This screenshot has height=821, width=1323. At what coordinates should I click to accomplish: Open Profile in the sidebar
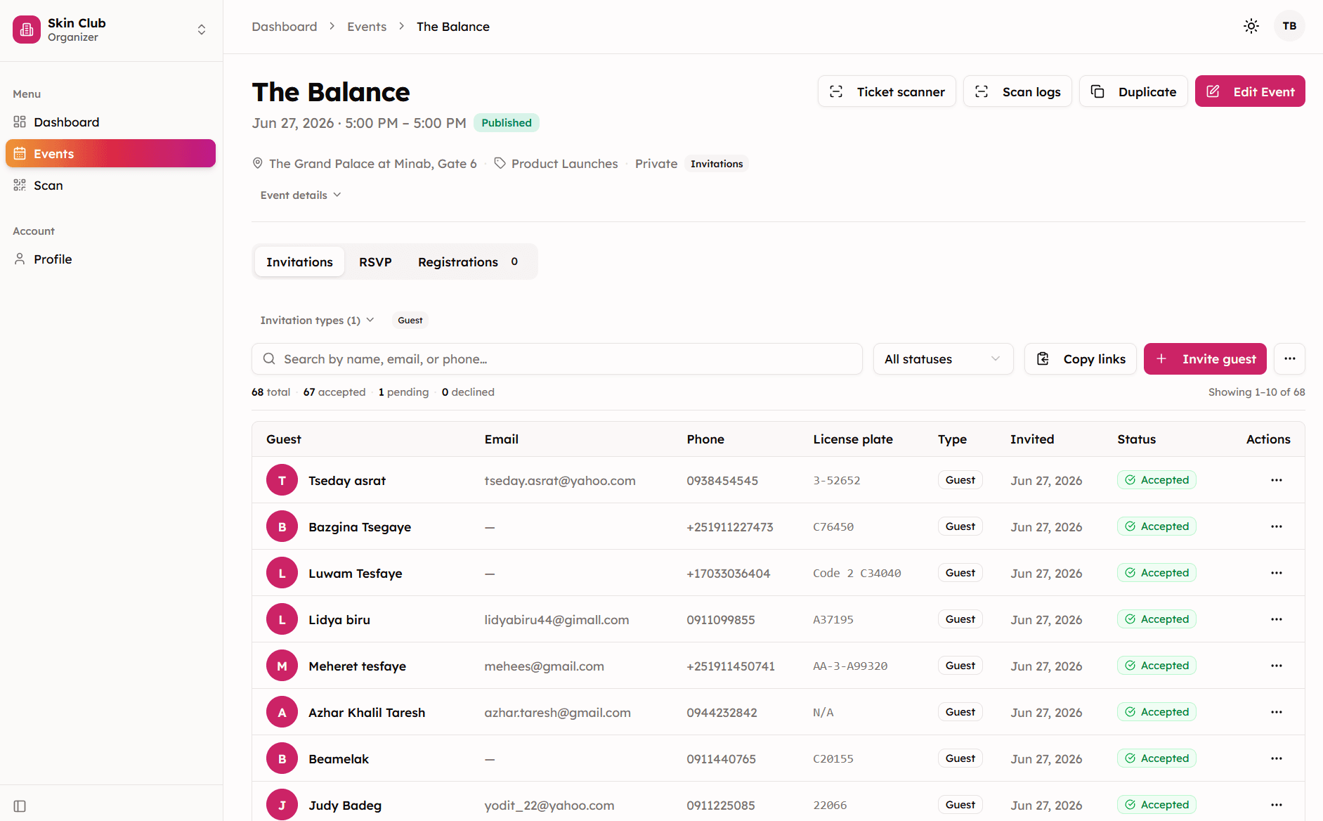coord(110,259)
